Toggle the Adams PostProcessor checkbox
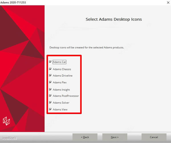 (x=50, y=96)
